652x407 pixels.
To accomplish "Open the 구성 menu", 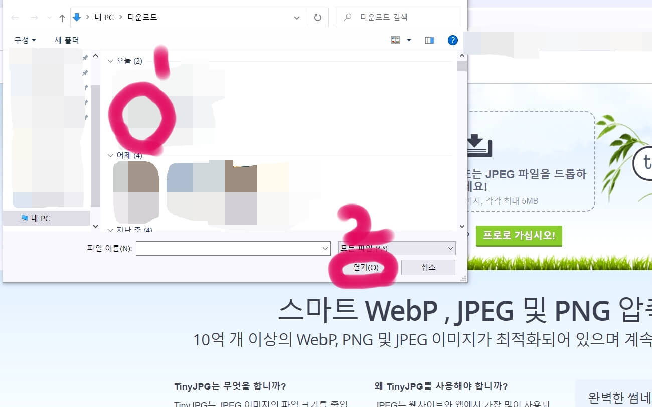I will click(x=25, y=40).
